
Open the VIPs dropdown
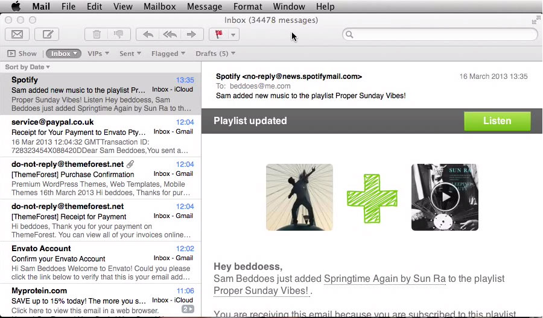(98, 54)
